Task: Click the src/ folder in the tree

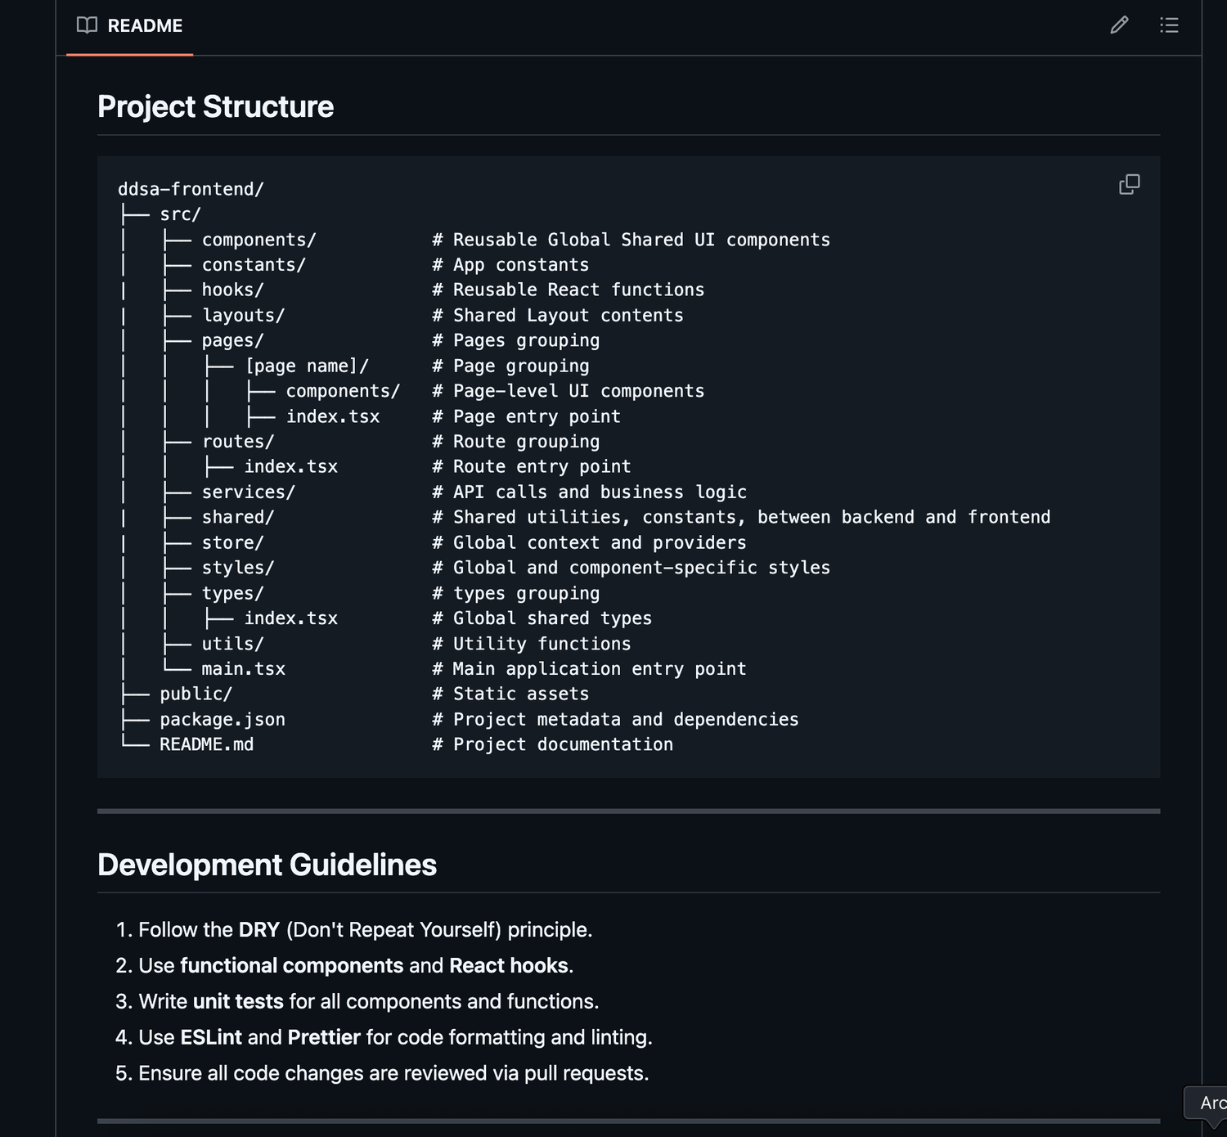Action: pyautogui.click(x=180, y=214)
